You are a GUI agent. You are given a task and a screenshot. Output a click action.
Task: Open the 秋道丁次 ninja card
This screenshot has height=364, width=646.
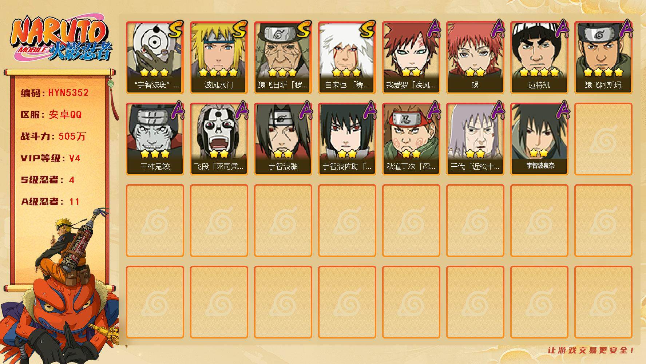(411, 139)
